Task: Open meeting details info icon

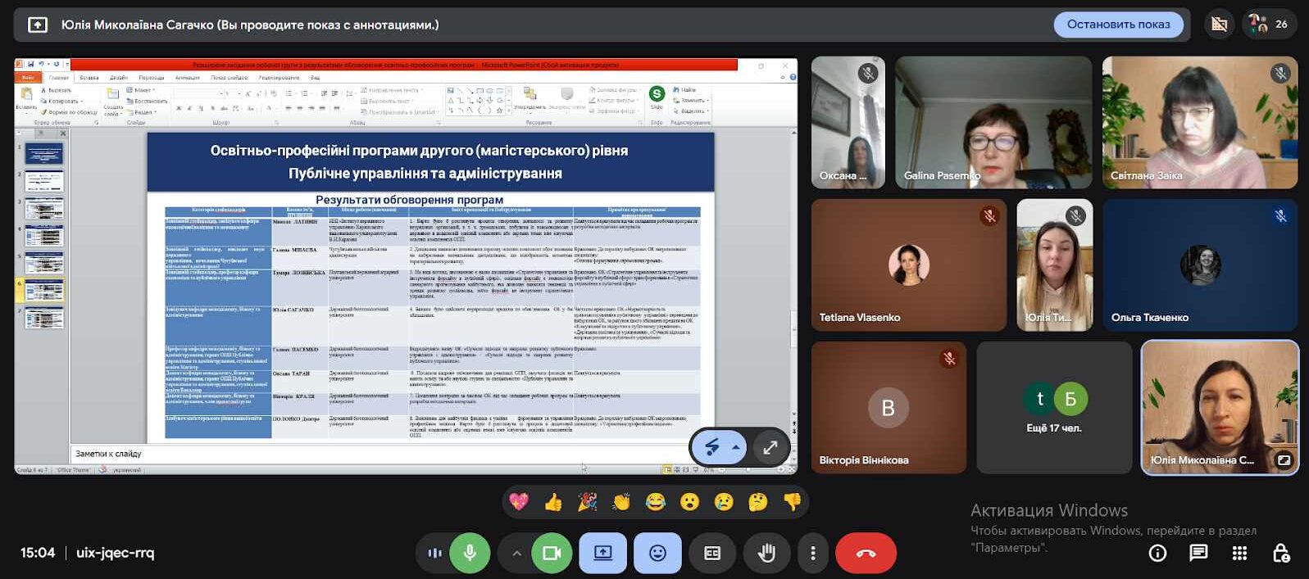Action: pyautogui.click(x=1157, y=554)
